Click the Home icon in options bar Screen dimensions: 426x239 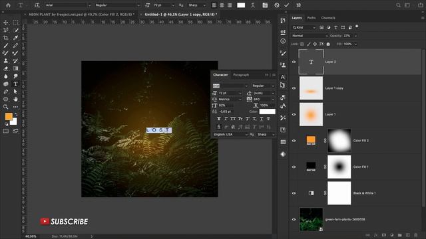[8, 5]
